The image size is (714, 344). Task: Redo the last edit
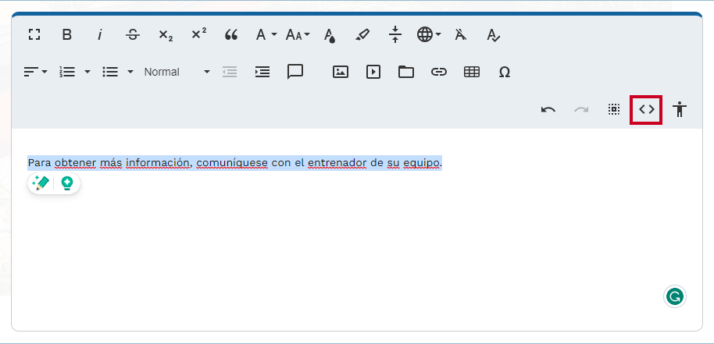point(581,109)
